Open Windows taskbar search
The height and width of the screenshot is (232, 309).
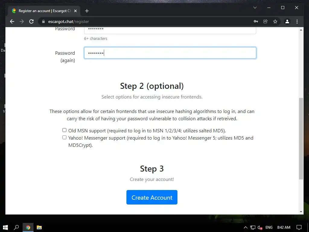tap(16, 227)
